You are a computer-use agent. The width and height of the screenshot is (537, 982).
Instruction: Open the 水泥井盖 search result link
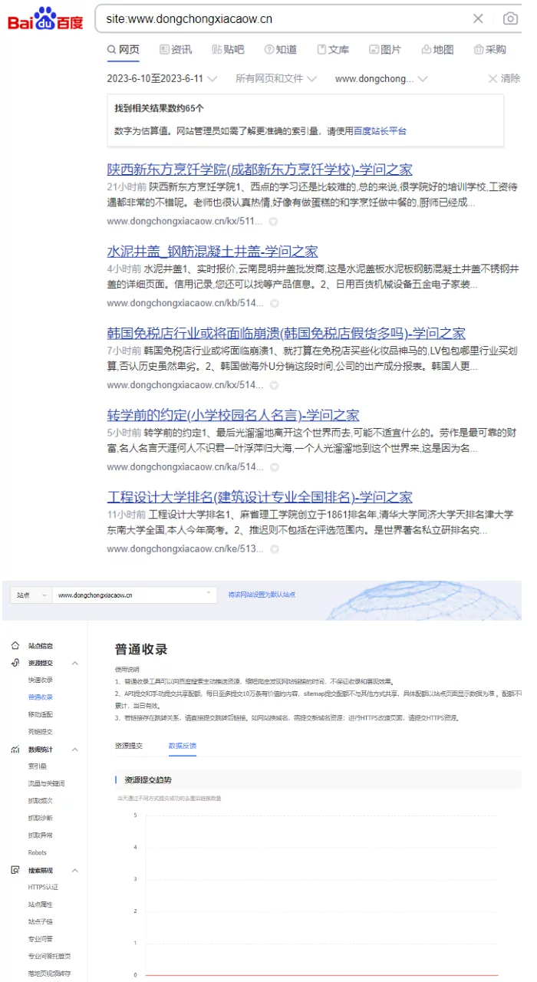pos(212,252)
